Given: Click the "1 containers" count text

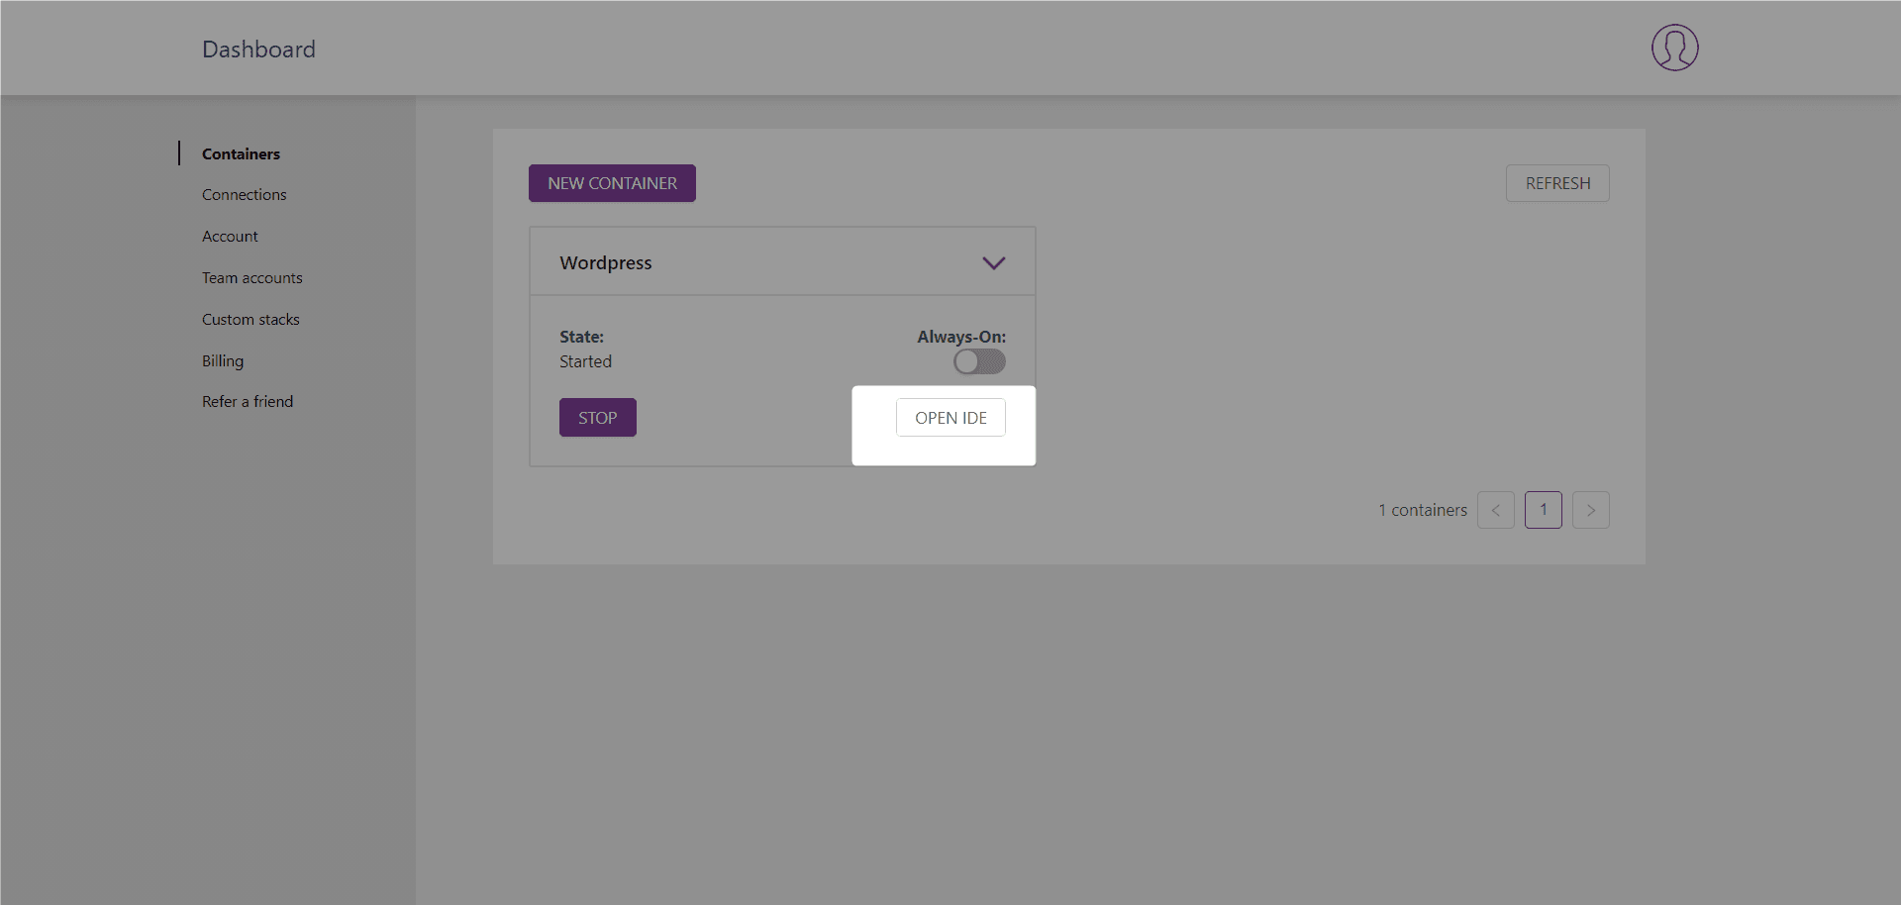Looking at the screenshot, I should [1423, 510].
